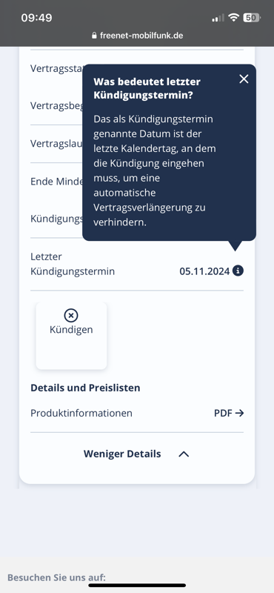The image size is (274, 593).
Task: Click the arrow icon next to PDF
Action: pos(240,413)
